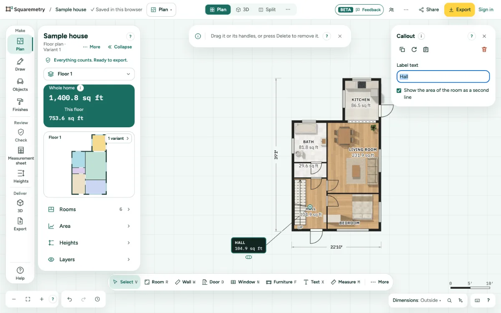
Task: Open More options in Sample house panel
Action: (x=91, y=47)
